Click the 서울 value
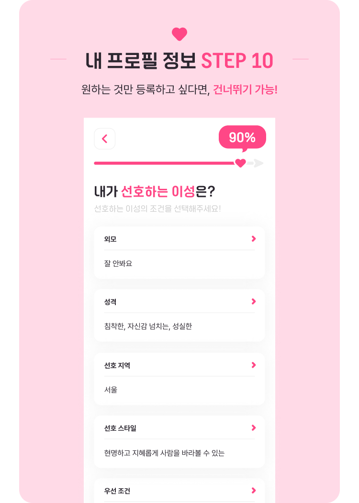Screen dimensions: 359x503 click(111, 390)
